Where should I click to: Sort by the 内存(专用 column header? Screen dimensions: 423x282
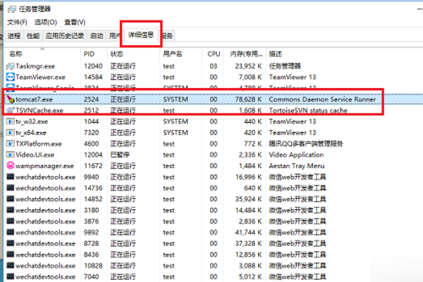246,54
